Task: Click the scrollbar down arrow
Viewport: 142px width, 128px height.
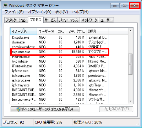Action: [x=131, y=101]
